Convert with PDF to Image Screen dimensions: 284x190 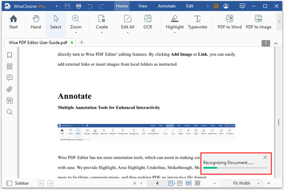tap(258, 22)
